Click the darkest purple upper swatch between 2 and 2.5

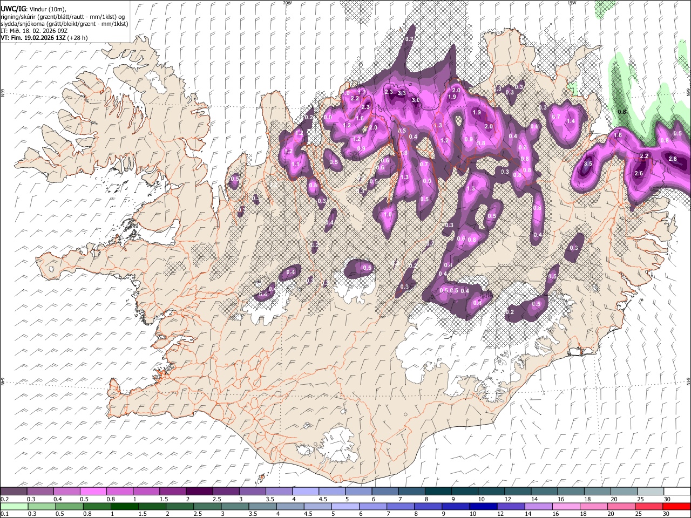coord(199,491)
